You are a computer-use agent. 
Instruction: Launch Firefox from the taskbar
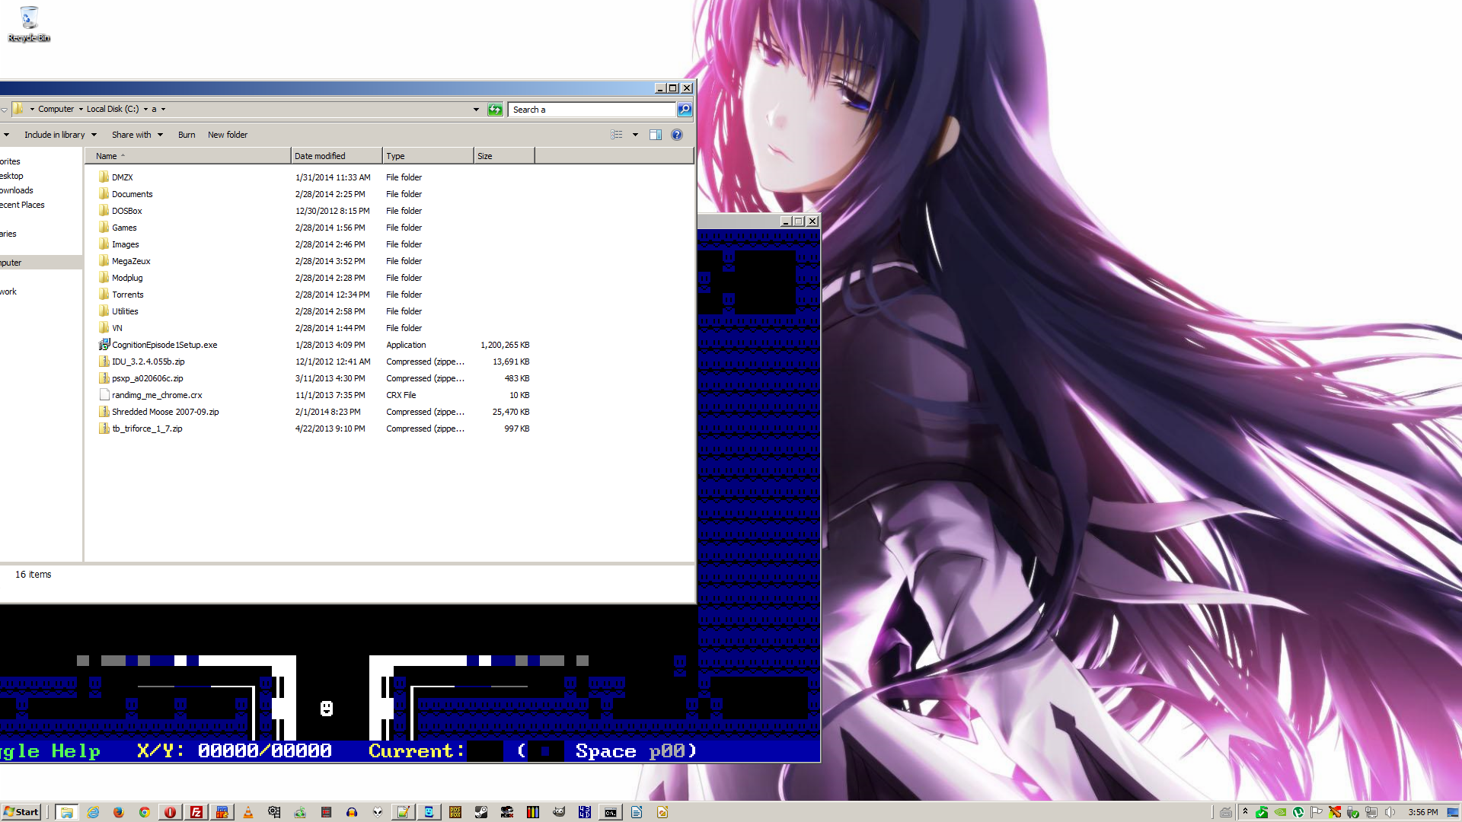point(119,812)
